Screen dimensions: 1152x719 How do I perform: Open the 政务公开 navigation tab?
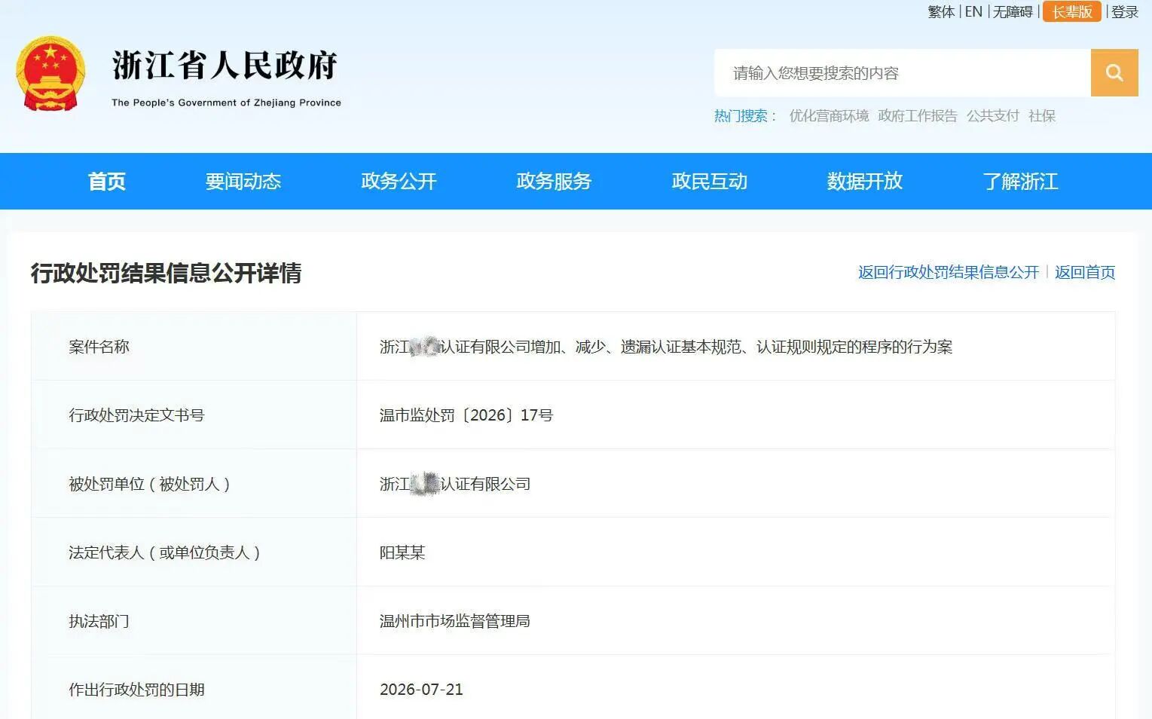pyautogui.click(x=399, y=182)
